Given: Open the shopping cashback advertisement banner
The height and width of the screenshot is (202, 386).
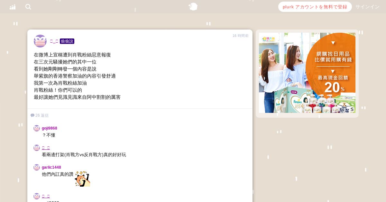Looking at the screenshot, I should [x=307, y=73].
